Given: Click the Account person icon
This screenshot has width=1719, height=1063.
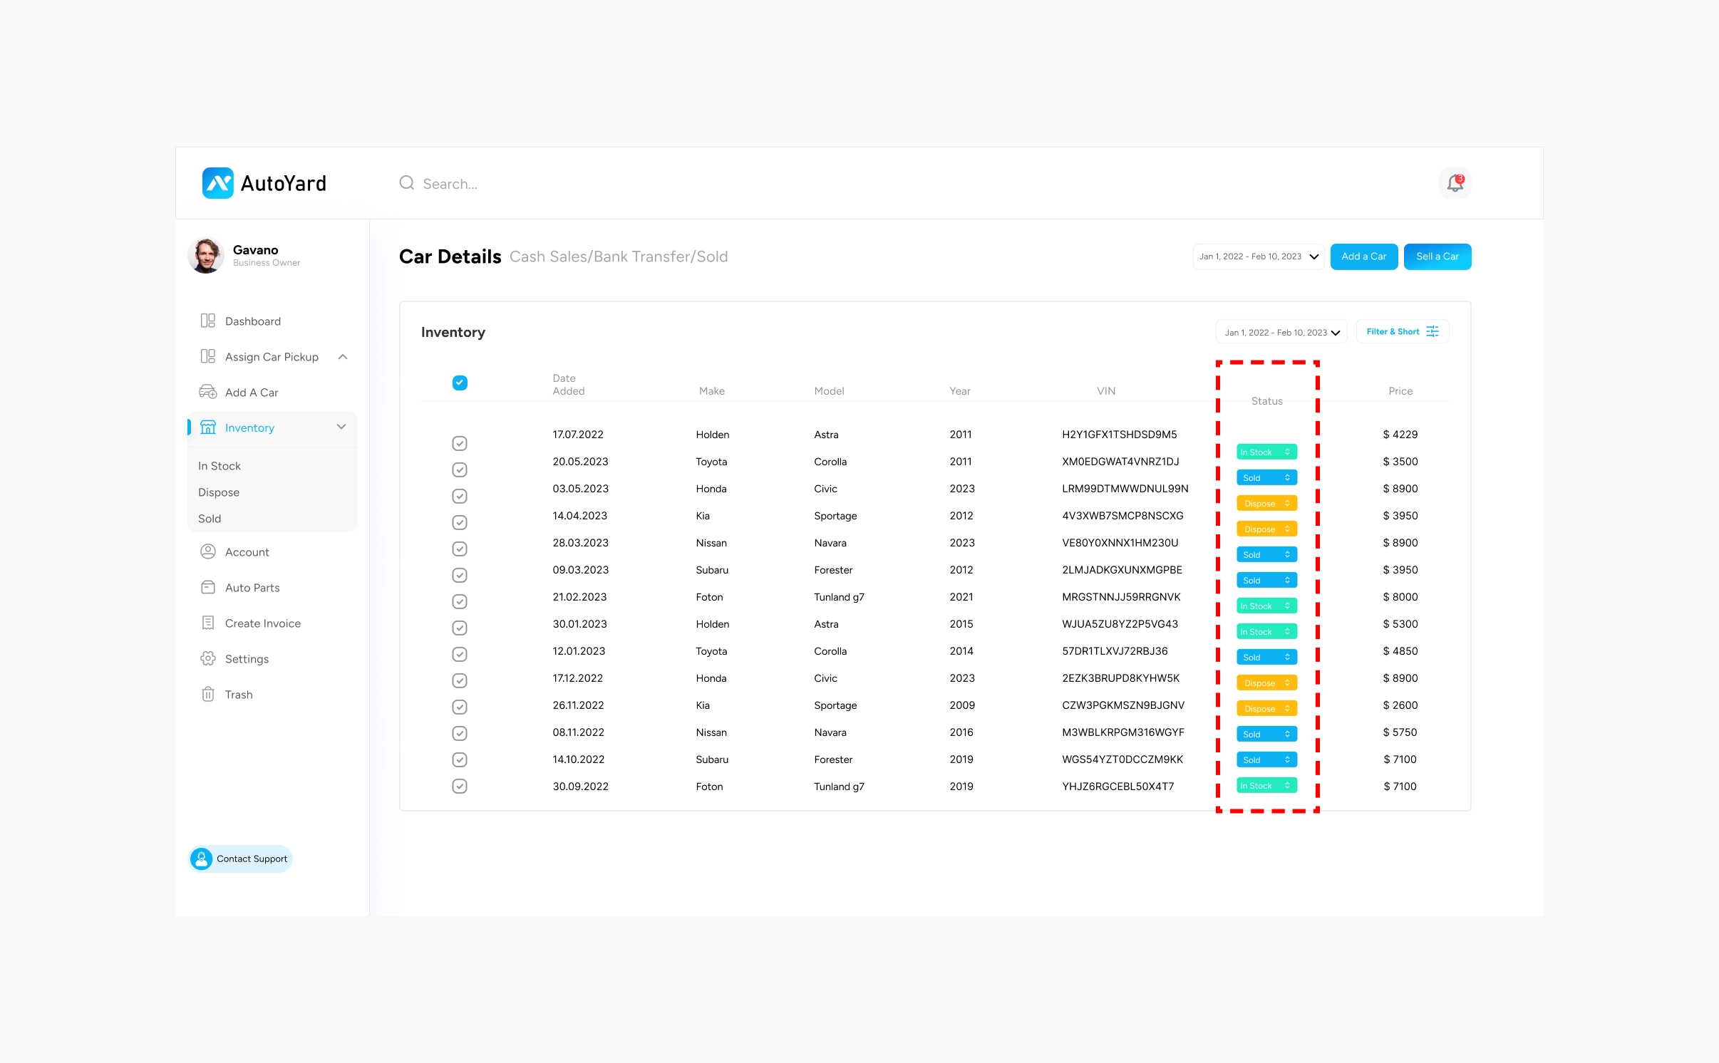Looking at the screenshot, I should 207,551.
